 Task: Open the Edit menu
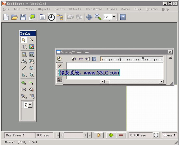pos(17,9)
